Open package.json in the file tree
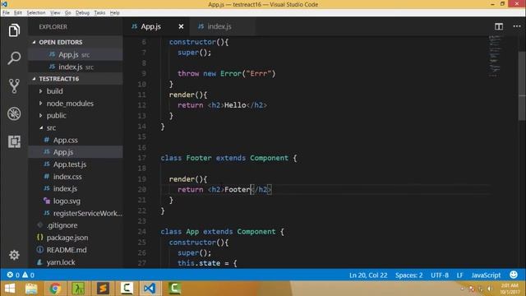This screenshot has width=526, height=296. click(x=76, y=238)
